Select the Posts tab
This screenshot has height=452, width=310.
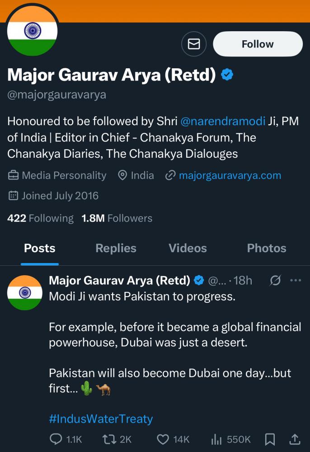pos(40,248)
